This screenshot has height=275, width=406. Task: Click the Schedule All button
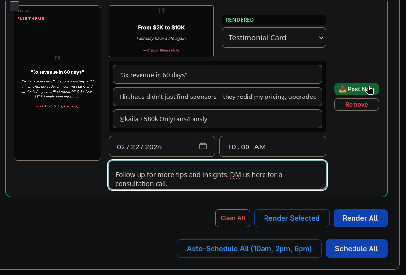(x=356, y=248)
